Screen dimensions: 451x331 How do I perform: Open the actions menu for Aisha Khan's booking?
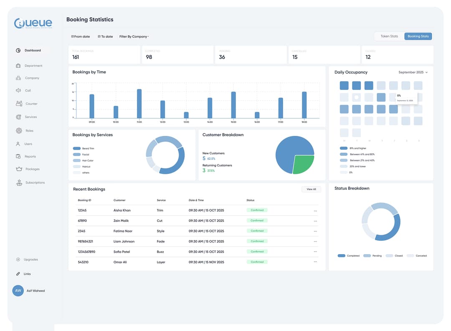point(315,210)
